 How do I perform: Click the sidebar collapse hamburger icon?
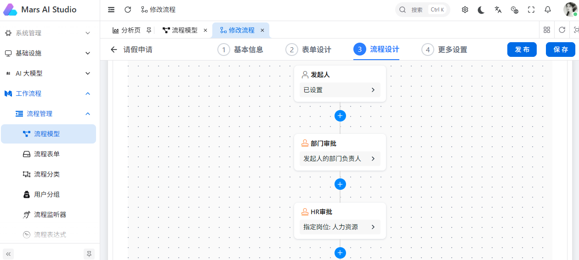[111, 10]
